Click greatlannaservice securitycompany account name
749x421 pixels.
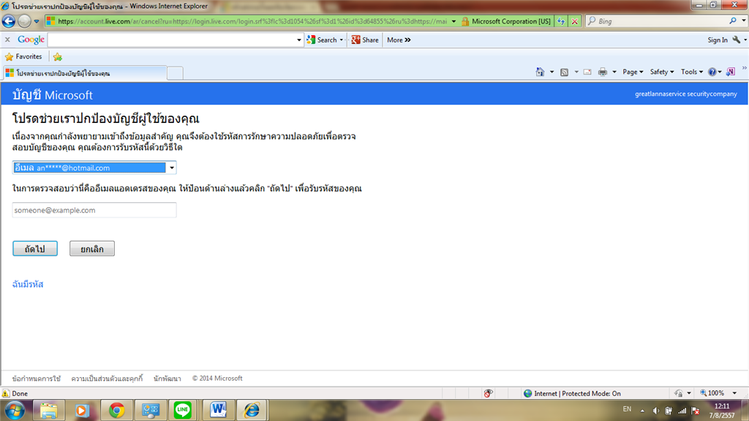tap(685, 94)
